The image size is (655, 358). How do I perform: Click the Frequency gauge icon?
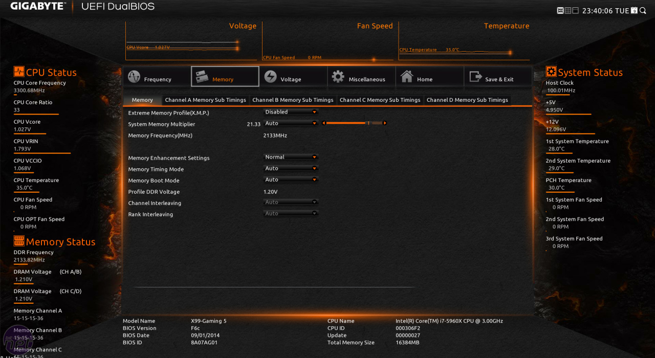point(134,77)
